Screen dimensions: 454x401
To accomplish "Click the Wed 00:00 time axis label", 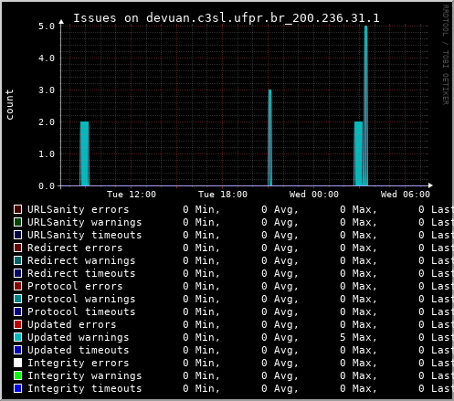I will pyautogui.click(x=314, y=195).
